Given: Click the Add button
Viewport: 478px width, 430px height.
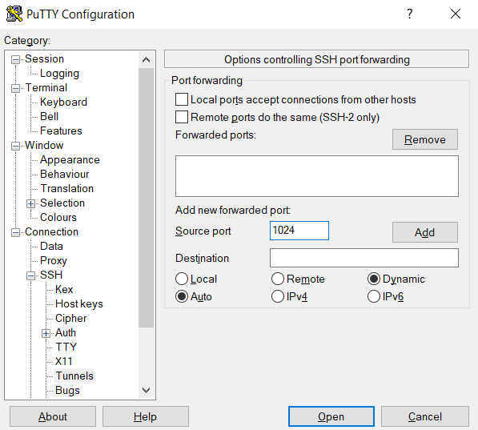Looking at the screenshot, I should tap(425, 232).
